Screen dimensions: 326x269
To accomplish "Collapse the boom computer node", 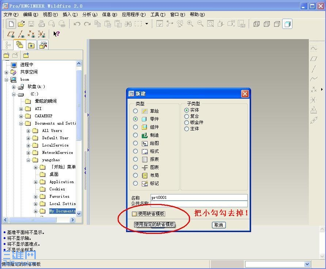I will 7,80.
